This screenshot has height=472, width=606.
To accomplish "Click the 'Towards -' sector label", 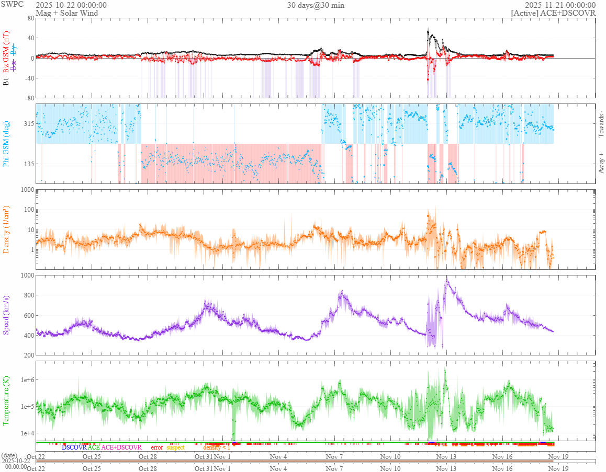I will [601, 124].
